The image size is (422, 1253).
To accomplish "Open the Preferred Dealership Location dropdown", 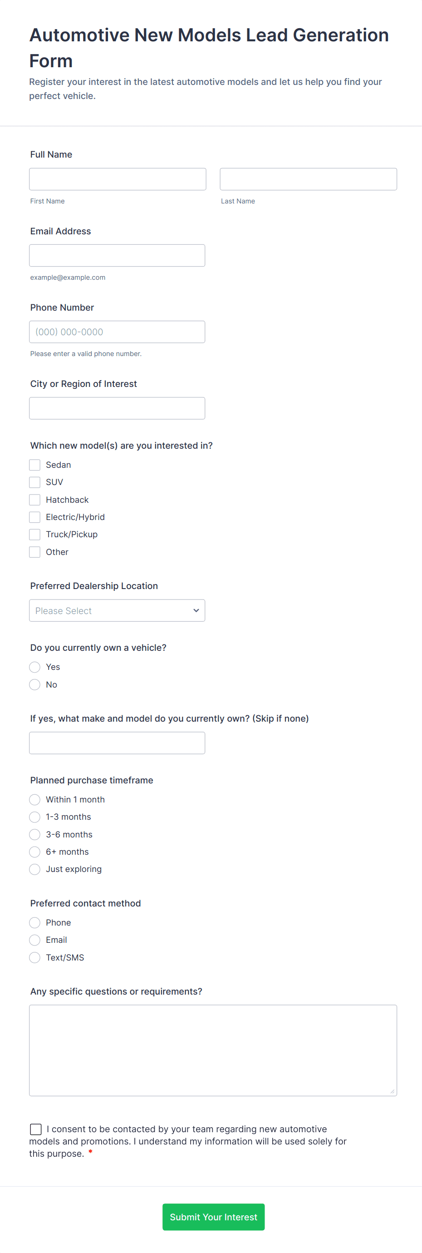I will (x=117, y=610).
